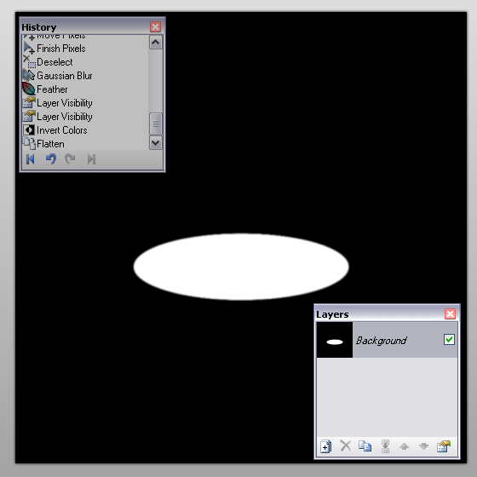Click the Deselect history icon

29,61
